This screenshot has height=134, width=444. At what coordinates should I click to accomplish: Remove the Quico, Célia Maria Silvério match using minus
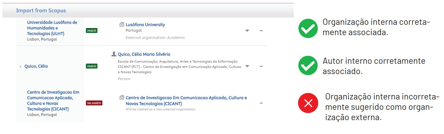(x=261, y=66)
